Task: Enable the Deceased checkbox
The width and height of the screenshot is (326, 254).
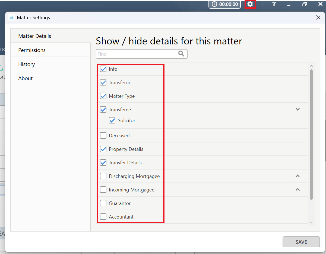Action: coord(103,135)
